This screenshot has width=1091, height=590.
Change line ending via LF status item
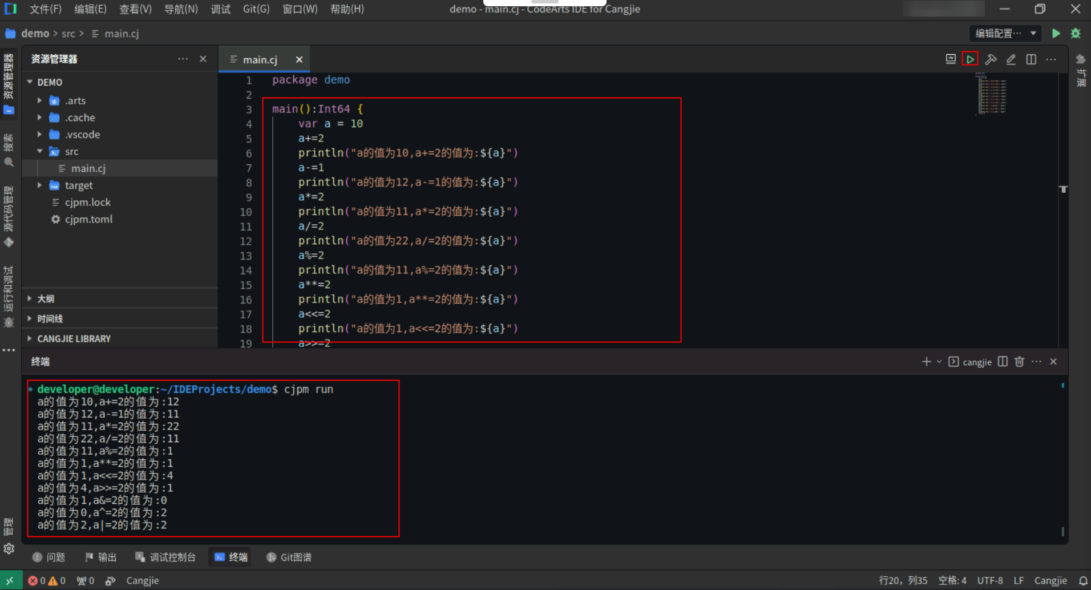click(1019, 580)
